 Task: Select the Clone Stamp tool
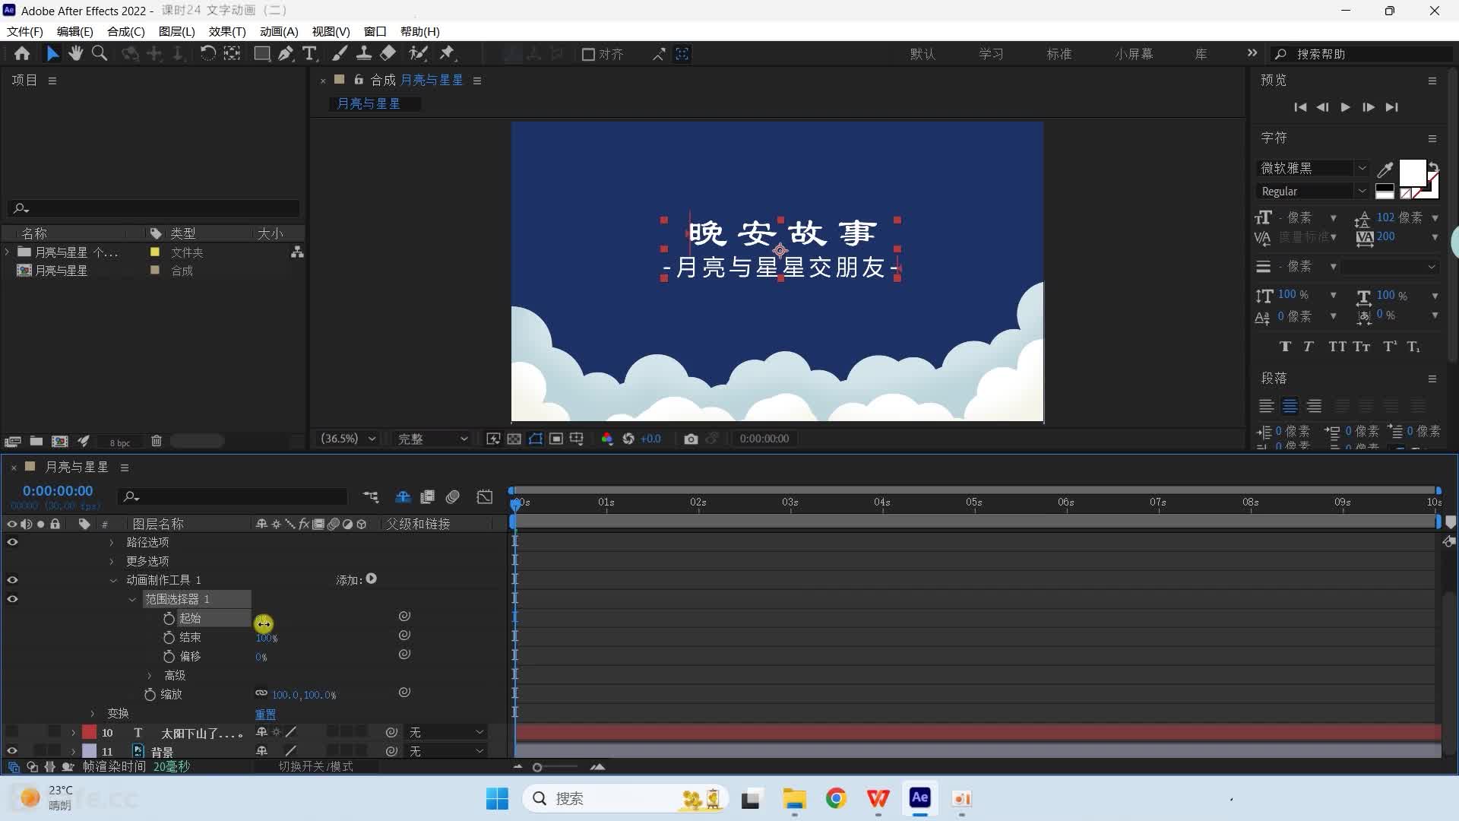point(364,54)
